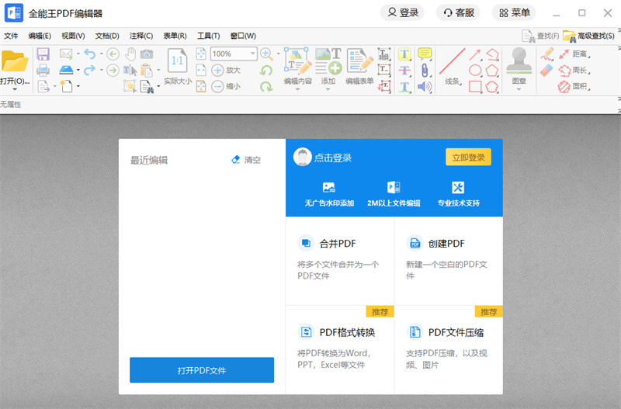Open the Tools (工具) menu
The image size is (621, 409).
[208, 36]
